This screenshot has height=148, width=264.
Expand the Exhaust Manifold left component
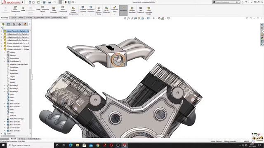coord(2,43)
